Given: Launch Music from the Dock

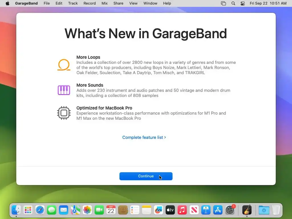Looking at the screenshot, I should click(x=182, y=210).
